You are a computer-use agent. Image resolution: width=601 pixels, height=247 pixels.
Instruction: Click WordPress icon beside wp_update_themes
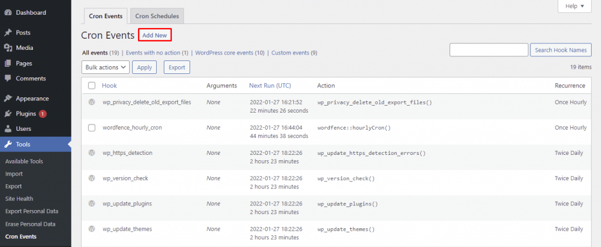coord(92,229)
